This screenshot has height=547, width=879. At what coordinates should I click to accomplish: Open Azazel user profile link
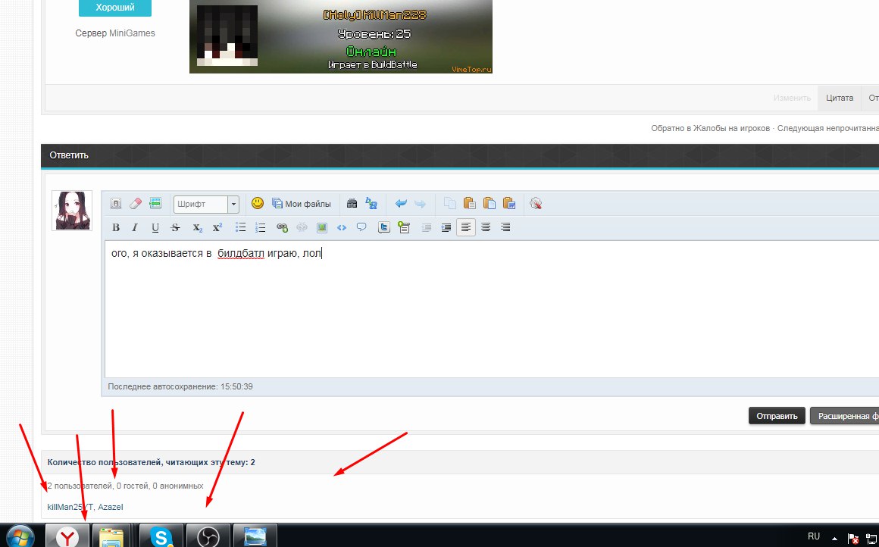[111, 507]
